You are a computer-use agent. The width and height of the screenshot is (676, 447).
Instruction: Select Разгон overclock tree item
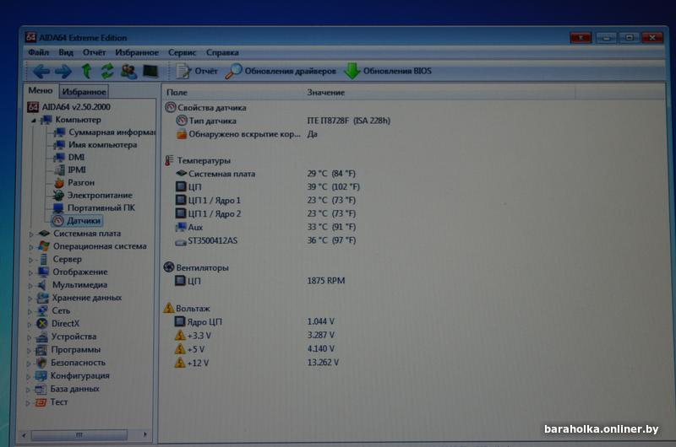pos(74,182)
